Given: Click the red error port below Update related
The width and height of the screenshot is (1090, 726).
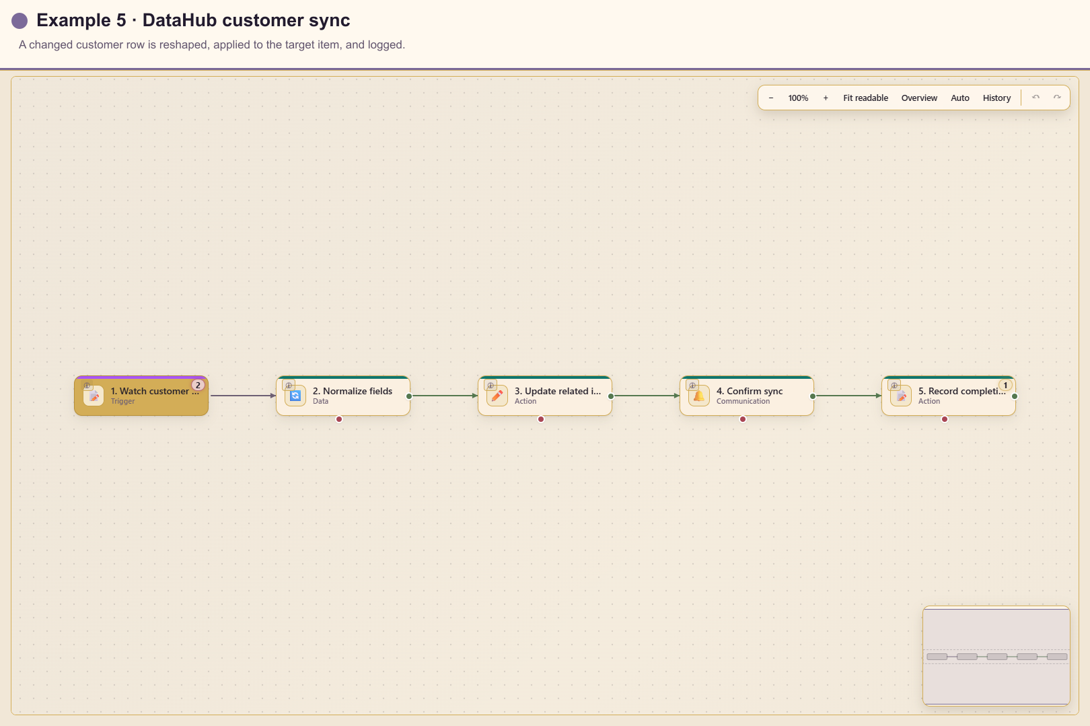Looking at the screenshot, I should (x=541, y=419).
